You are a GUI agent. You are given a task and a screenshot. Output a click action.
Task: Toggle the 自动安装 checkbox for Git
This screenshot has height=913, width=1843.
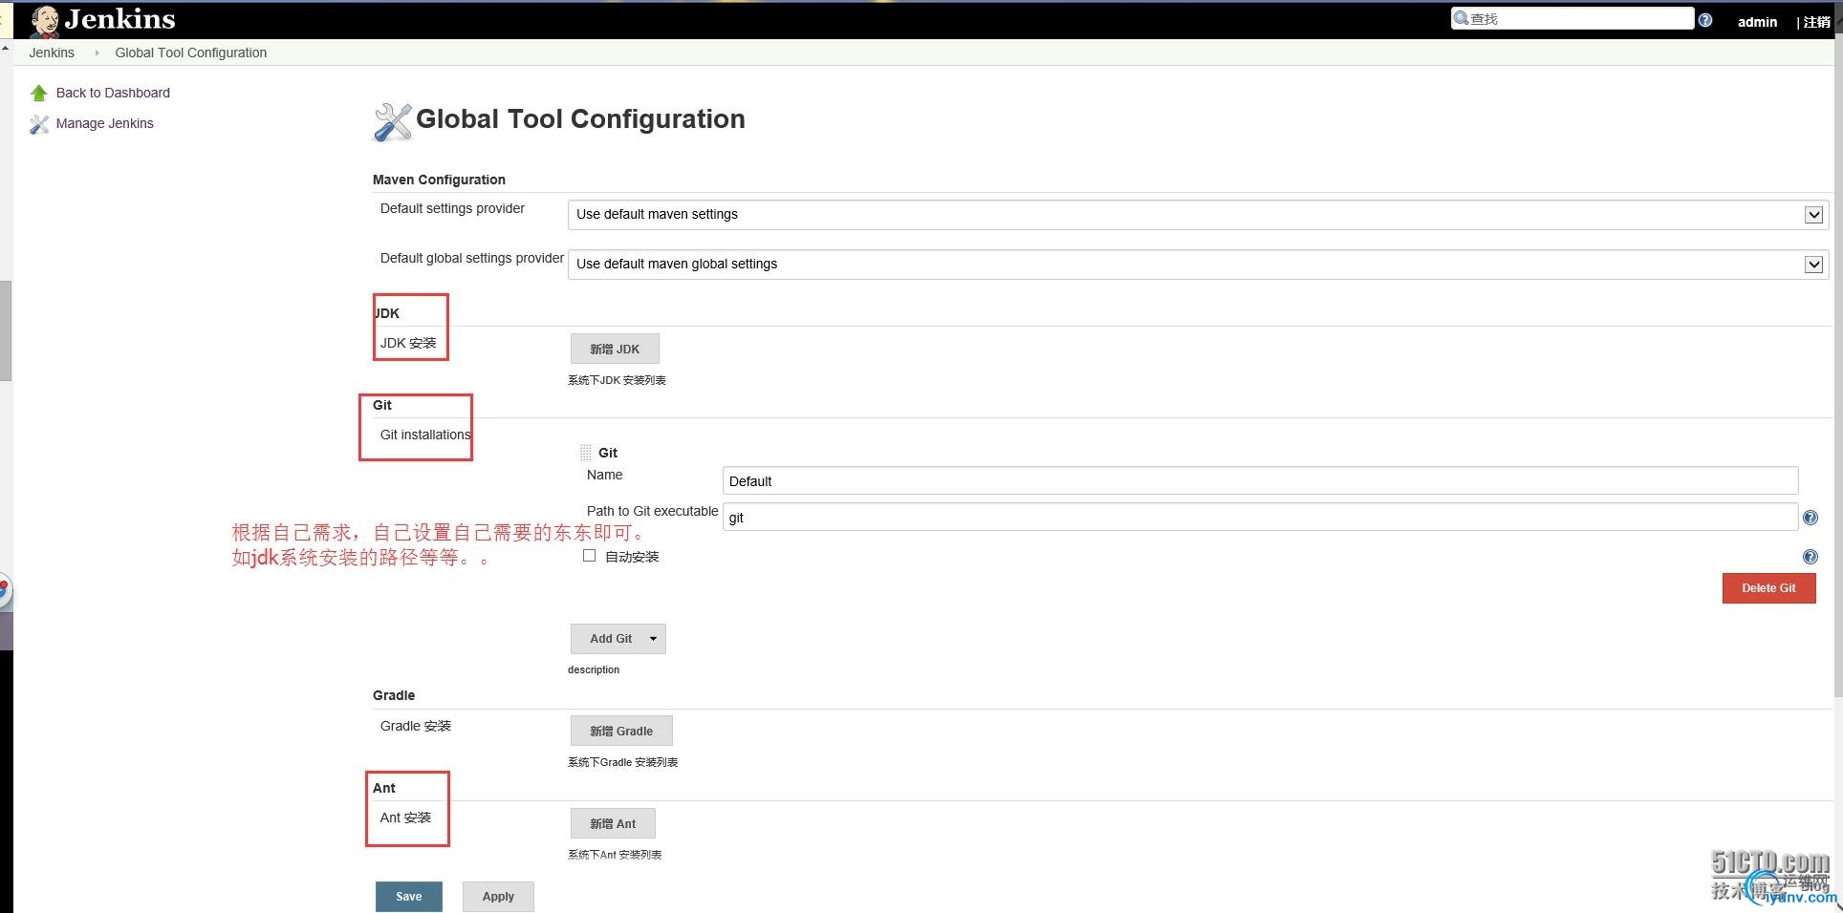(590, 556)
